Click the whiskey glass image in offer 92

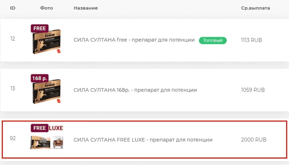(x=58, y=142)
